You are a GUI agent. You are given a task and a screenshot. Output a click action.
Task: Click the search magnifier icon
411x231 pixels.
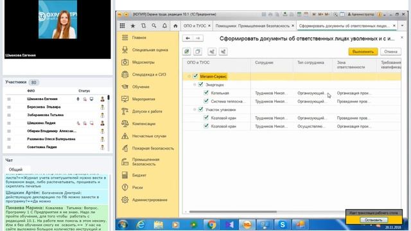[154, 26]
